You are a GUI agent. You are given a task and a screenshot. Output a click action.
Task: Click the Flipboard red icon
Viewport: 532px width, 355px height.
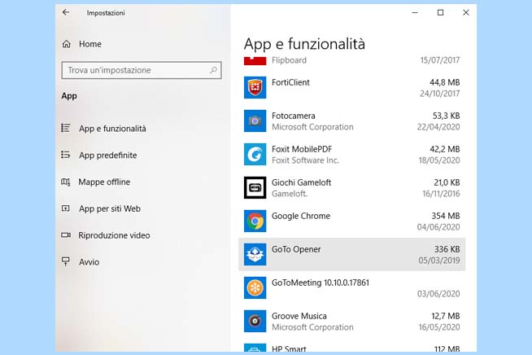point(255,61)
